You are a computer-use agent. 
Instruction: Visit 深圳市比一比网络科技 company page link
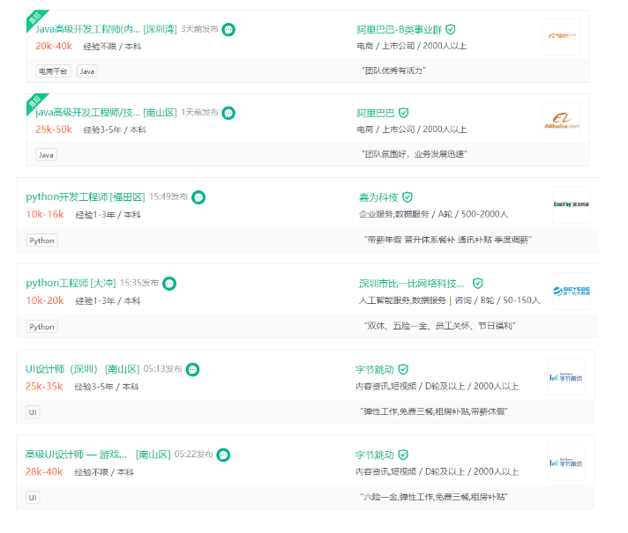click(411, 284)
